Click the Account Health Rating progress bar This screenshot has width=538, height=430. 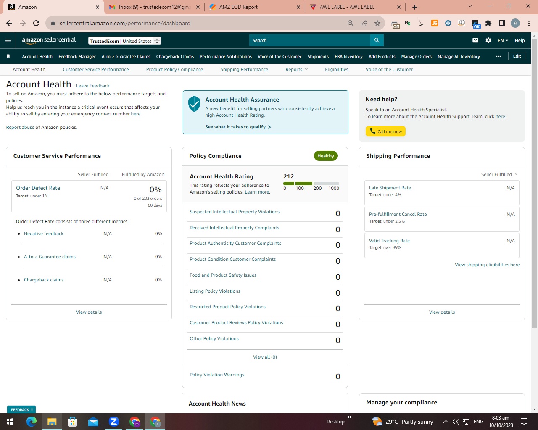pyautogui.click(x=311, y=184)
